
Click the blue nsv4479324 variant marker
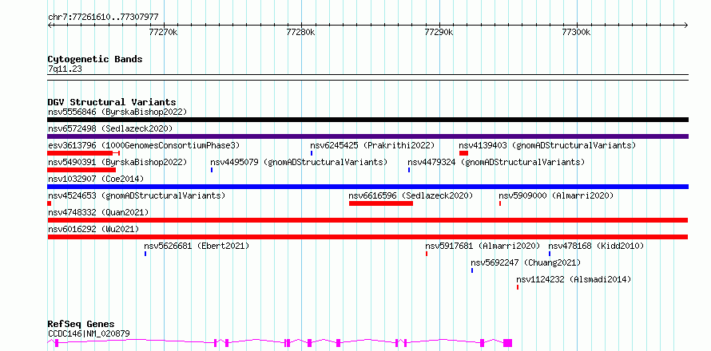pyautogui.click(x=409, y=170)
